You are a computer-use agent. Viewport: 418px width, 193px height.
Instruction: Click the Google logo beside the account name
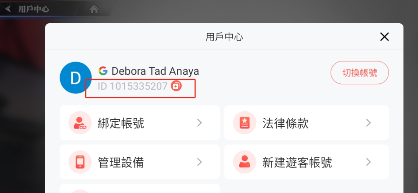(103, 71)
